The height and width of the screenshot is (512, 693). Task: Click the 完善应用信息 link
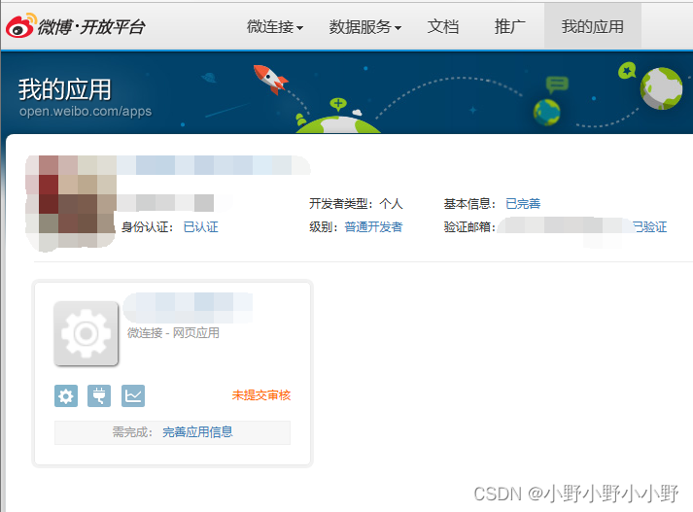coord(197,432)
